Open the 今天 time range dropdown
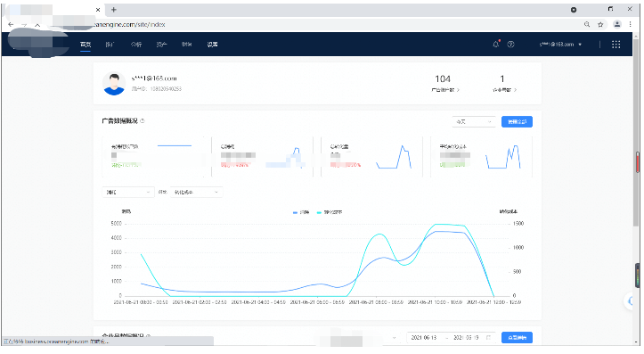The height and width of the screenshot is (354, 644). pos(474,121)
